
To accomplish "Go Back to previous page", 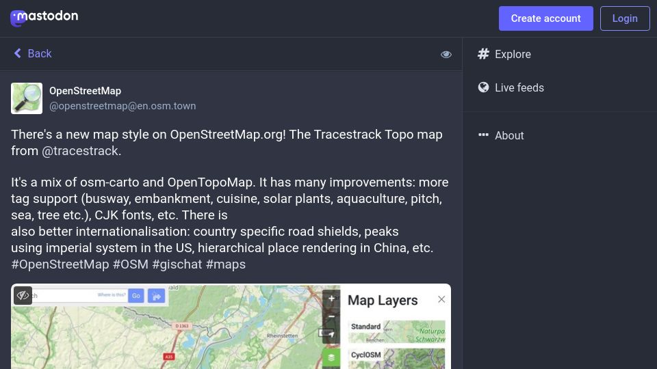I will click(x=33, y=53).
